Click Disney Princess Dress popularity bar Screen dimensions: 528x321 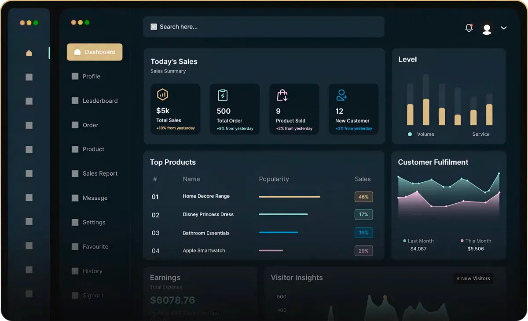coord(283,214)
